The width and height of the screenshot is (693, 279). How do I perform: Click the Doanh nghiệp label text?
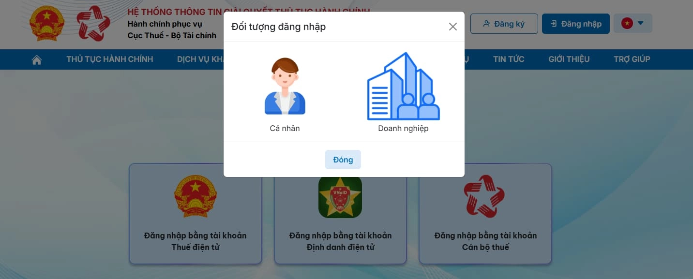coord(403,129)
